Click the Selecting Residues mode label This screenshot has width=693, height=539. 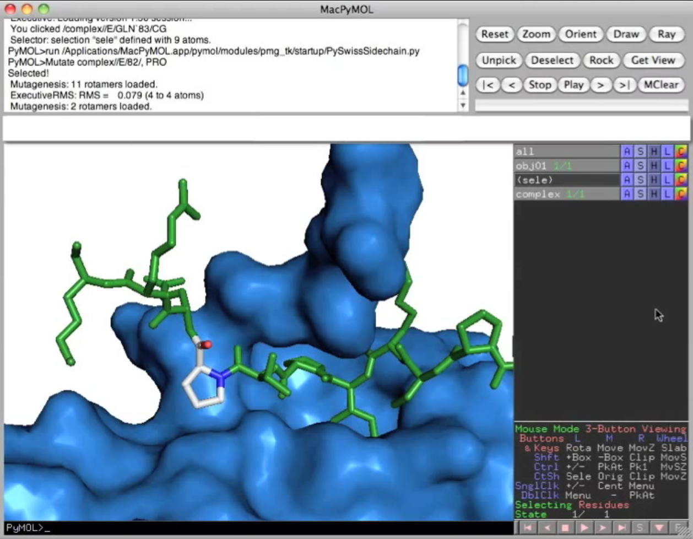click(x=572, y=505)
